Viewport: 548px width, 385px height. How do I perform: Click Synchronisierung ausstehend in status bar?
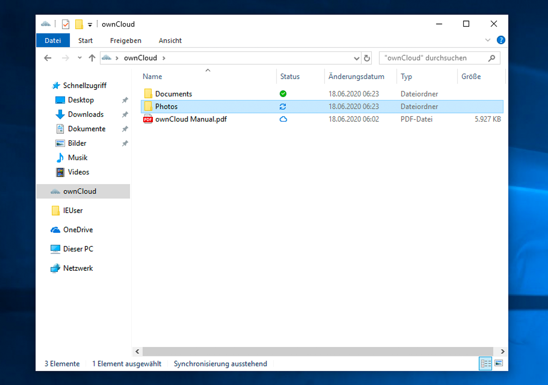click(x=220, y=364)
